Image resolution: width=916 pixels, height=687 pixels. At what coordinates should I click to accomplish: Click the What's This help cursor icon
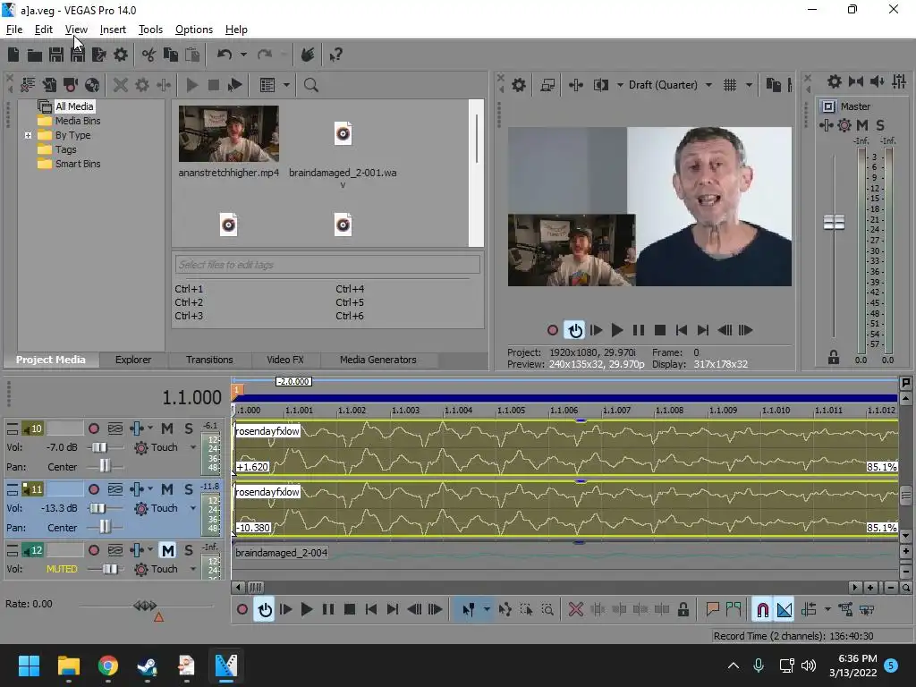pyautogui.click(x=335, y=55)
